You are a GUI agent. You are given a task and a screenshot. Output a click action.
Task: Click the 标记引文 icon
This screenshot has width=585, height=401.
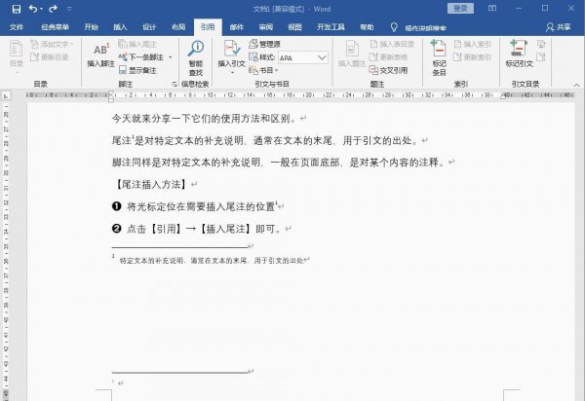[519, 54]
